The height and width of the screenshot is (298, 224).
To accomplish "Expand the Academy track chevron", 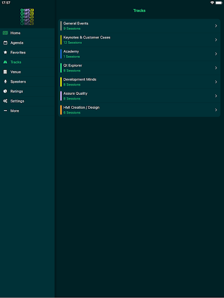I will pos(216,54).
